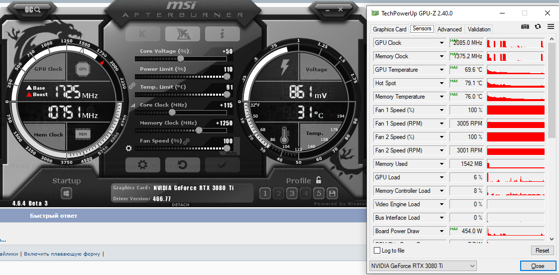Screen dimensions: 559x275
Task: Apply settings with checkmark button
Action: [223, 165]
